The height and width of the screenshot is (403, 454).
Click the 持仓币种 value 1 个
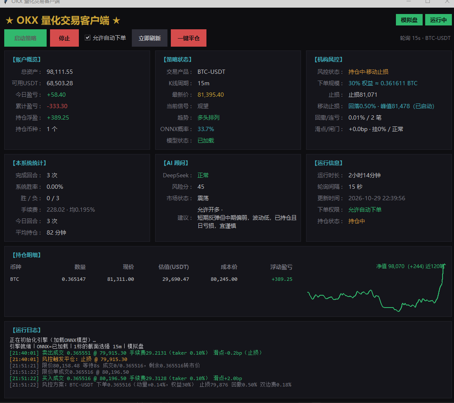[x=52, y=129]
